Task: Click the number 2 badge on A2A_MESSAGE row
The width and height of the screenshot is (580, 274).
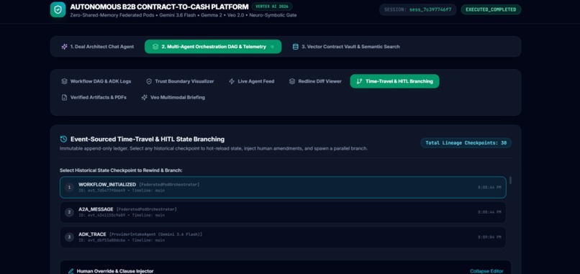Action: click(x=69, y=212)
